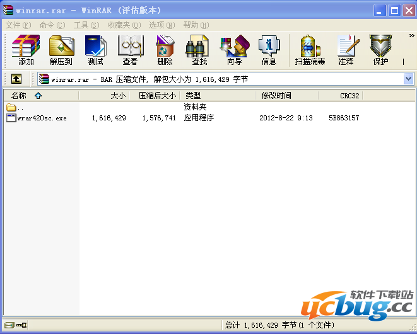Open the 文件 (File) menu
The height and width of the screenshot is (334, 417).
coord(18,25)
